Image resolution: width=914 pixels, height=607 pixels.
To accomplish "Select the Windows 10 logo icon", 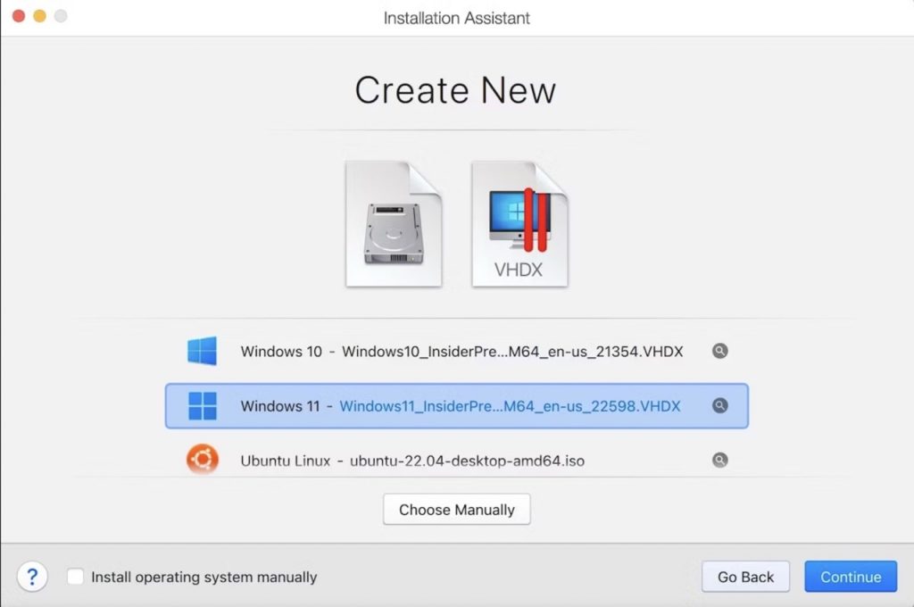I will click(x=203, y=351).
